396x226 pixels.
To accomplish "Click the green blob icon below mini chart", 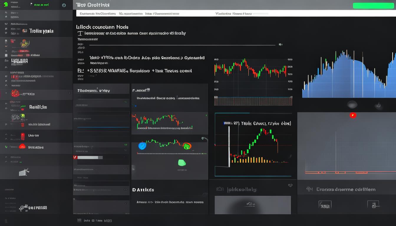I will [182, 163].
